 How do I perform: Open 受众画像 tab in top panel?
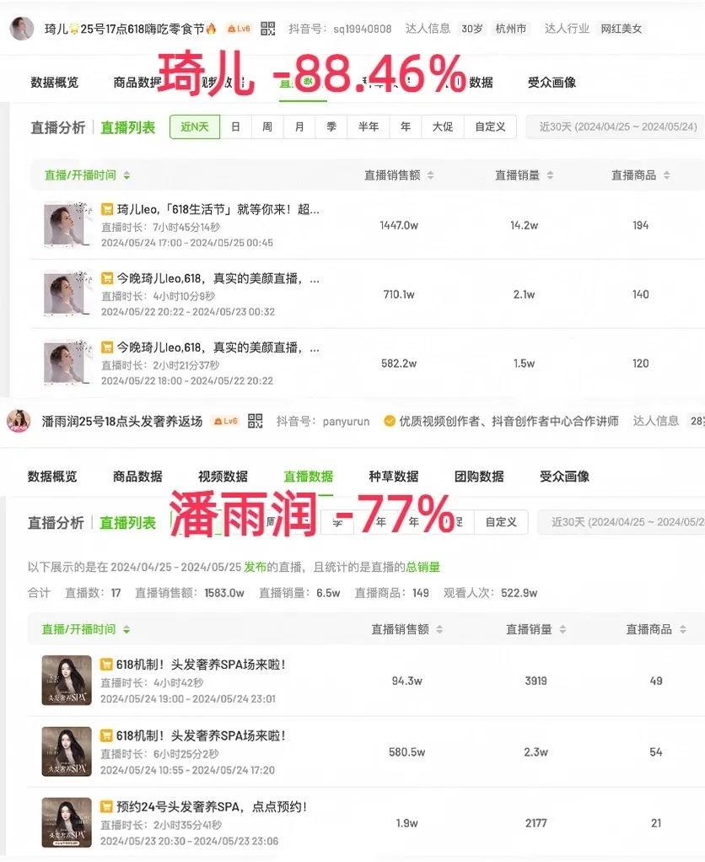click(x=552, y=83)
